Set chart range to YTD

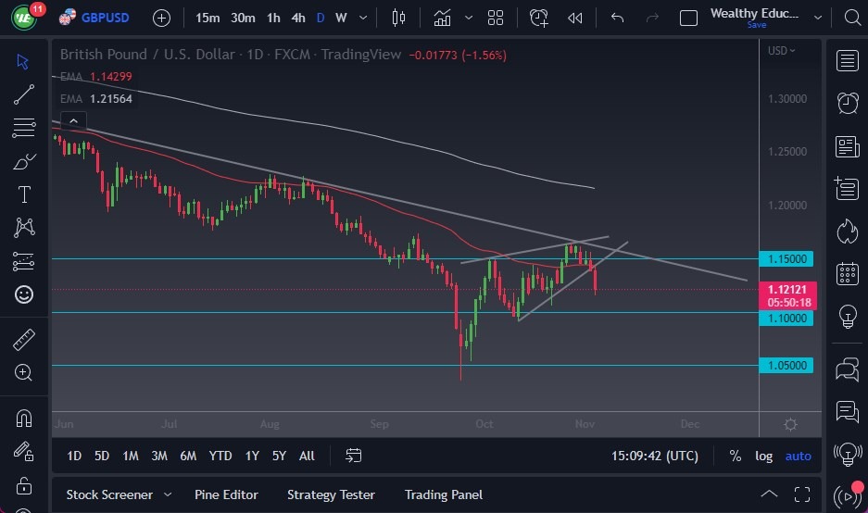pyautogui.click(x=220, y=456)
